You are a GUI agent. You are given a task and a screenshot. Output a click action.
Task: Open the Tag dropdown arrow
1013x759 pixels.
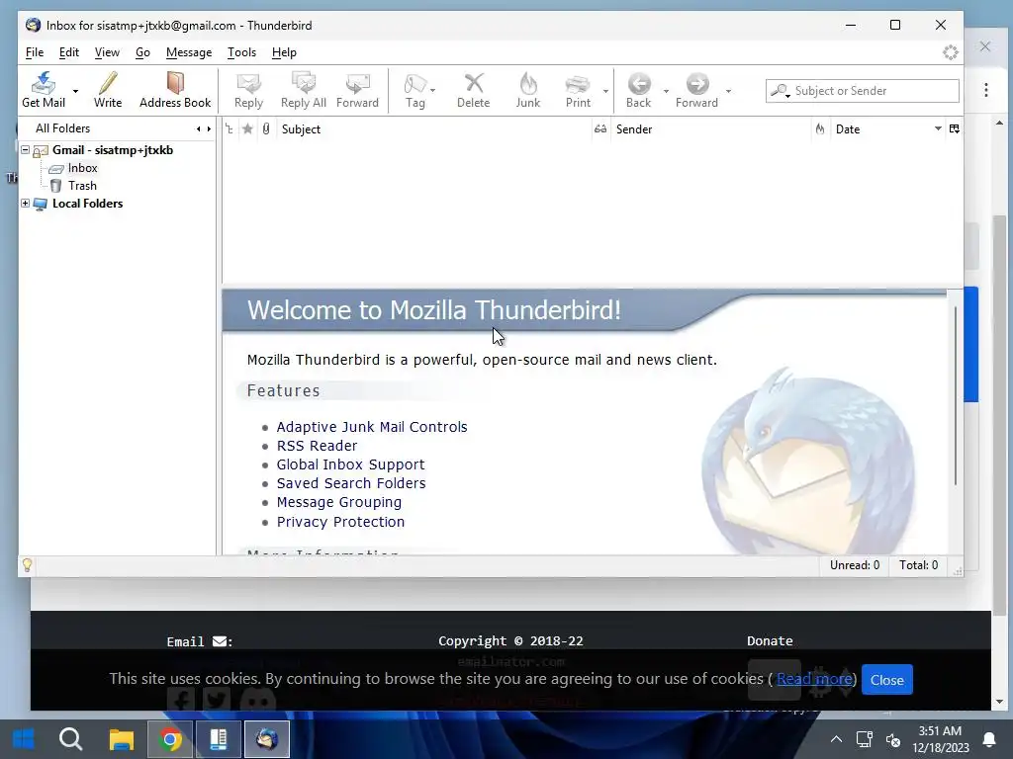pos(433,91)
